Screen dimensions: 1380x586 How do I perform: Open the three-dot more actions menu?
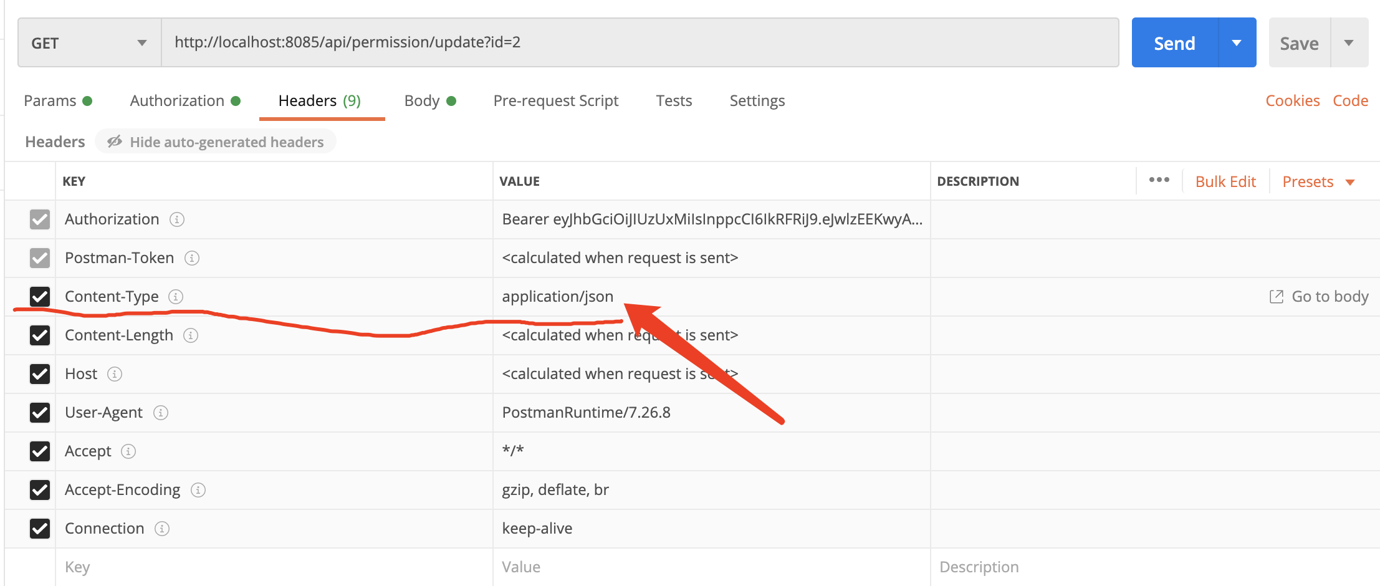pos(1159,180)
